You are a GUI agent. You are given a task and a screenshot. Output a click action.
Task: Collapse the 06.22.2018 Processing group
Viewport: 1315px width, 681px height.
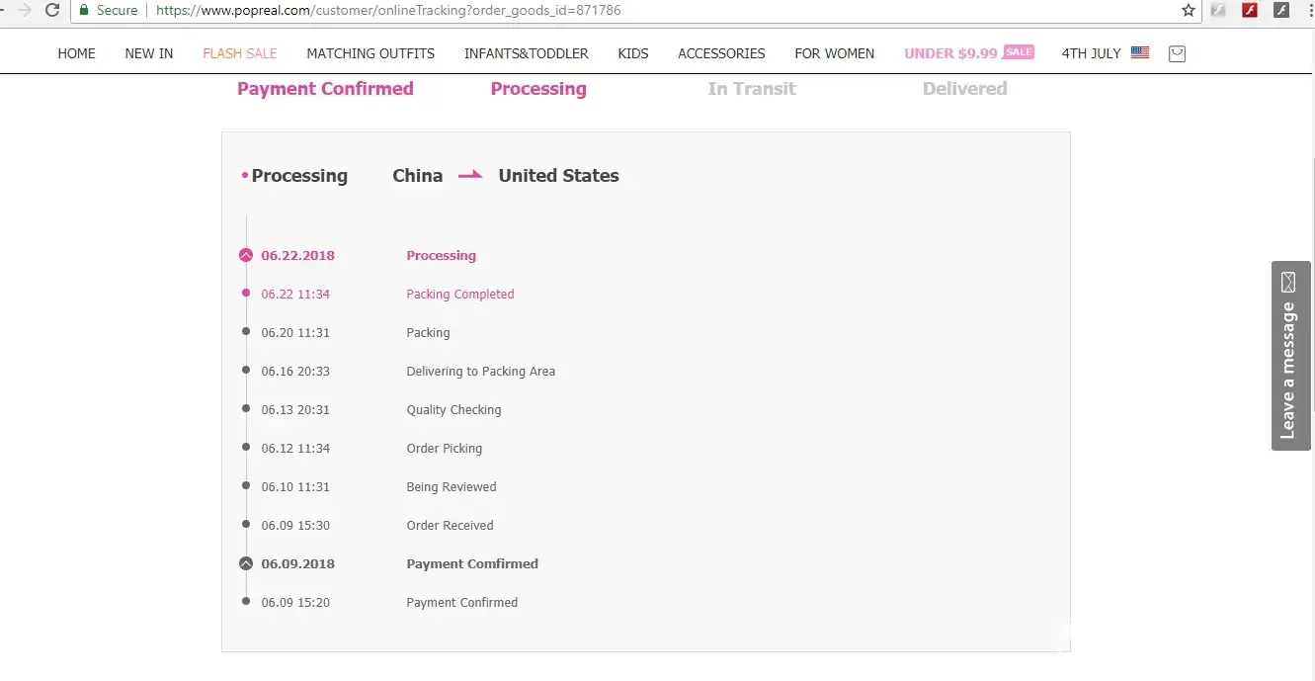coord(246,255)
